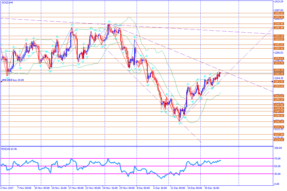
Task: Open the #481051 buy 20.00 order label
Action: coord(13,80)
